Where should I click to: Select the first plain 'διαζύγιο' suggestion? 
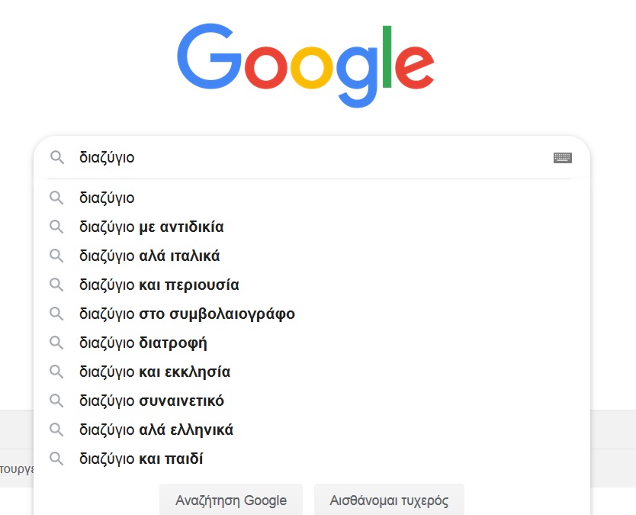point(107,198)
